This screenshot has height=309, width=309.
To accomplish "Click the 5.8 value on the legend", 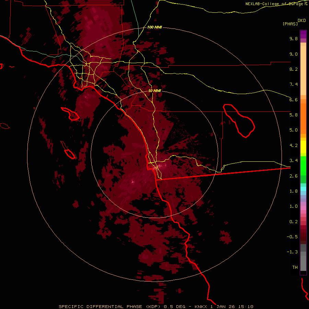I will point(294,115).
